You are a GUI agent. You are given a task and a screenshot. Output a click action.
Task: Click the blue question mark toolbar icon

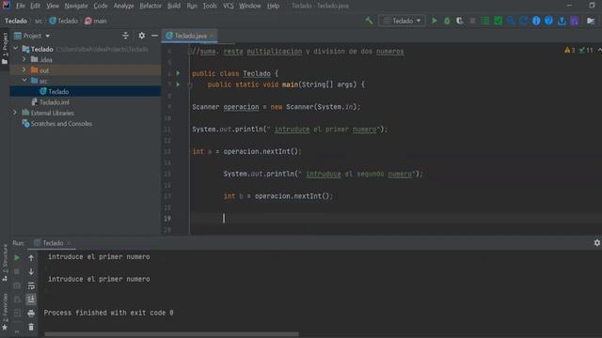549,21
